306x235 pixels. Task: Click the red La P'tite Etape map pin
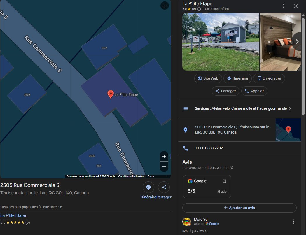click(111, 94)
